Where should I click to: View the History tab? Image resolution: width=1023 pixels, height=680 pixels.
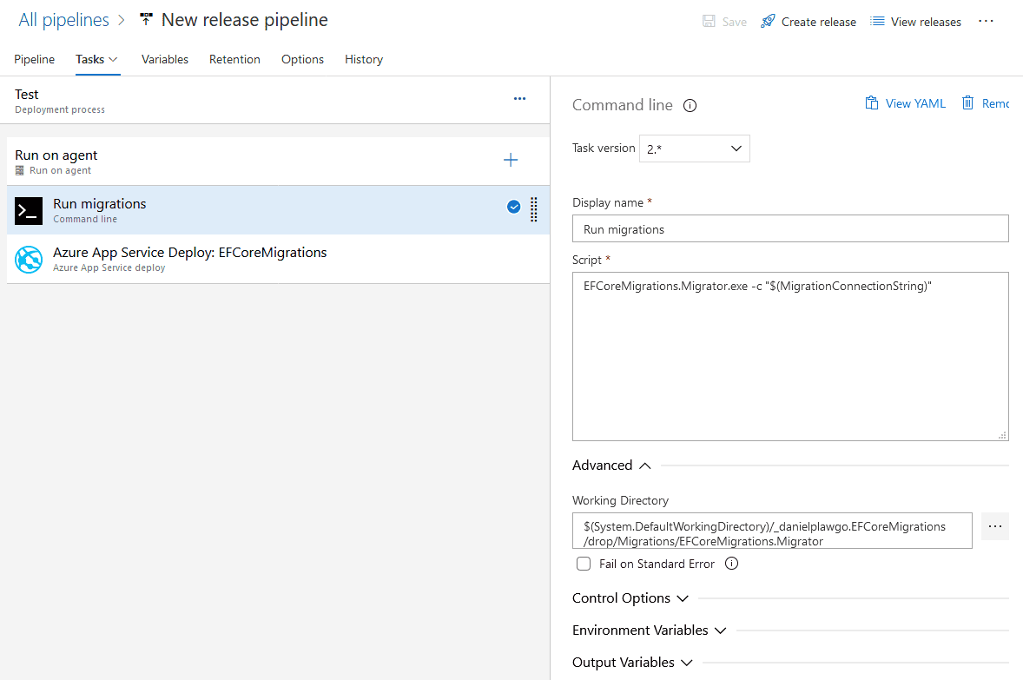[364, 59]
